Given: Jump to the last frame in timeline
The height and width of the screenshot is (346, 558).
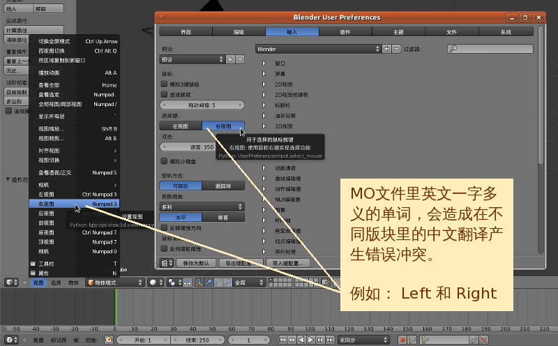Looking at the screenshot, I should 330,340.
